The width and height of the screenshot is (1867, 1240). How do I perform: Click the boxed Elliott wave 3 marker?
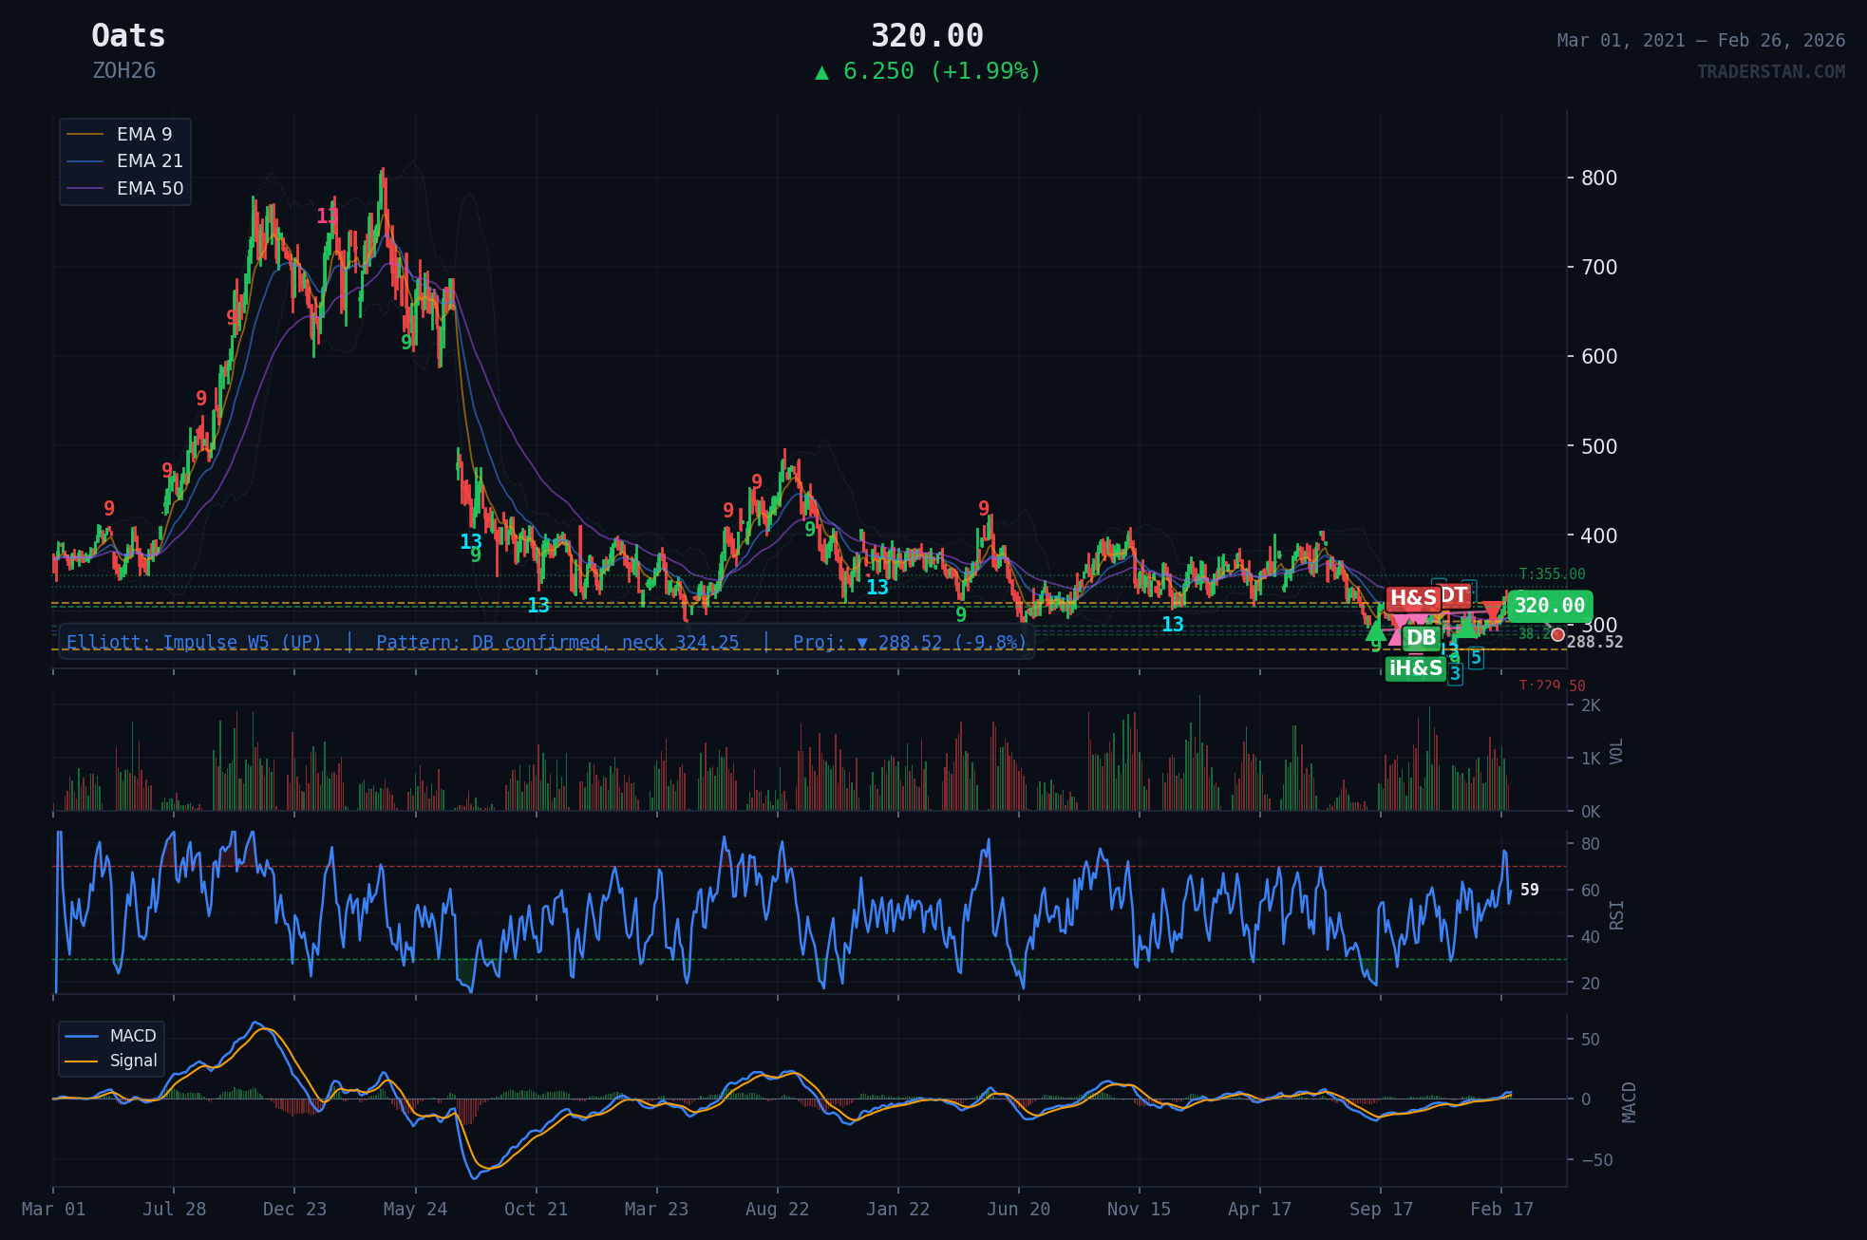tap(1455, 674)
